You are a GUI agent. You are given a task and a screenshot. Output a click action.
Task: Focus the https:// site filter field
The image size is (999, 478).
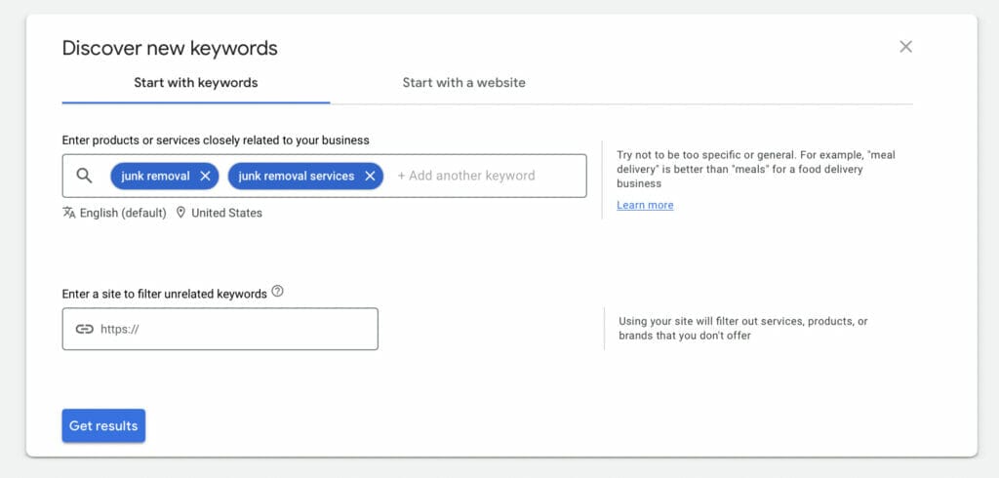[220, 329]
